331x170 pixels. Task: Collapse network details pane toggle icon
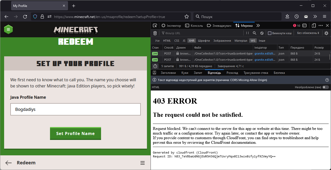155,73
